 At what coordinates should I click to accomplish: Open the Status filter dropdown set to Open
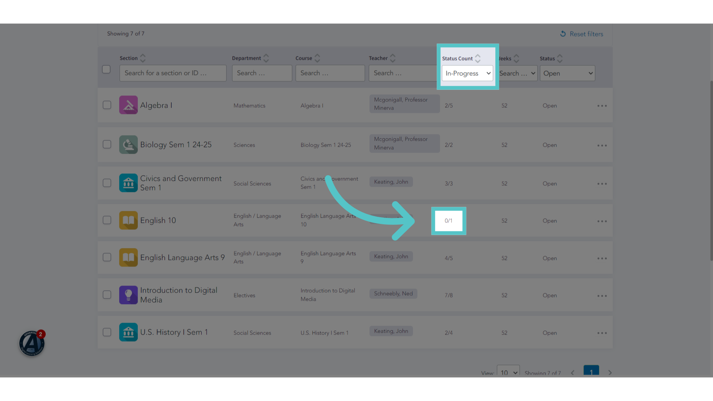pos(567,73)
